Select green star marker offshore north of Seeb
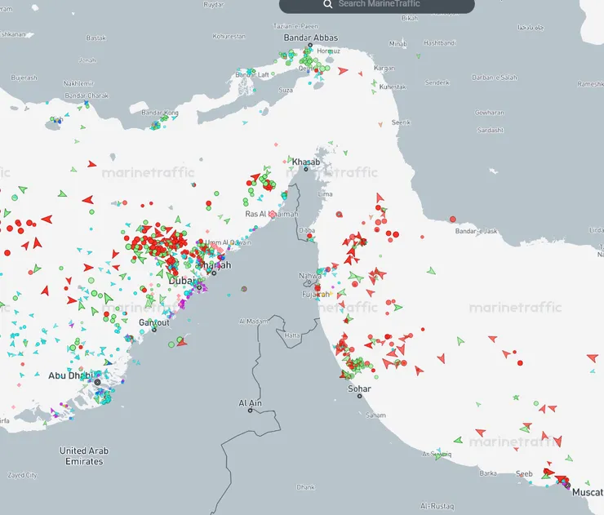The image size is (604, 515). pos(516,397)
